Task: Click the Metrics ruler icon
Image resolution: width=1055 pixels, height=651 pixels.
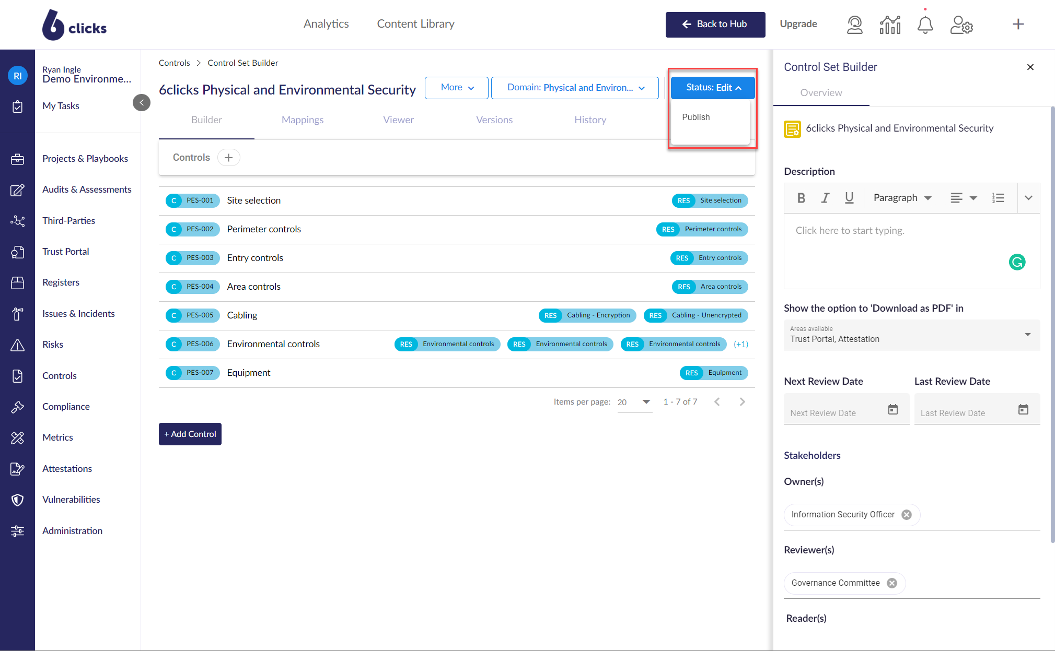Action: point(17,438)
